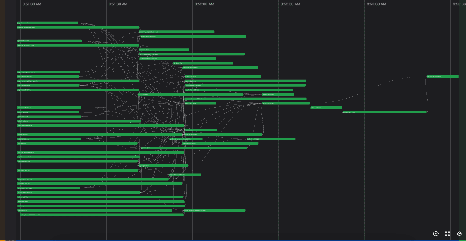Click the jupyter_server_terminals-test-linux bar
The width and height of the screenshot is (466, 241).
click(78, 81)
